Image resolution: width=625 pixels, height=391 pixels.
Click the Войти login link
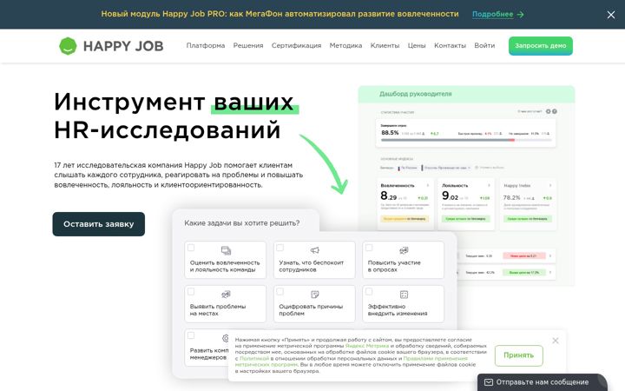[x=484, y=45]
